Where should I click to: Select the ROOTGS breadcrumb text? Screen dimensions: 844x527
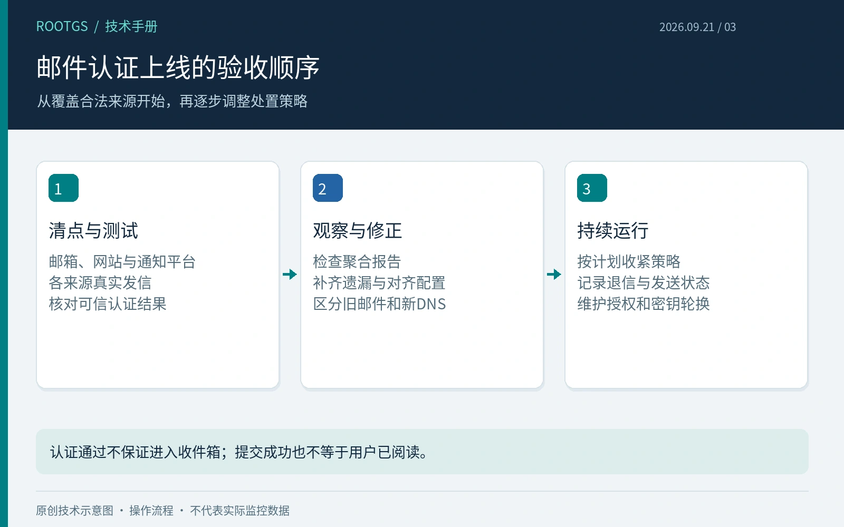coord(62,26)
